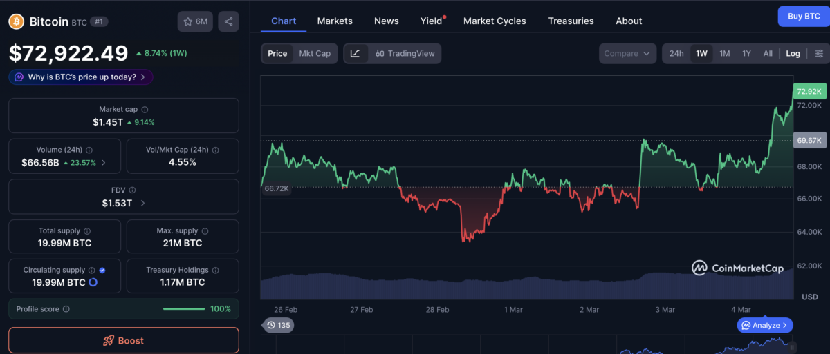
Task: Click Market cap info icon
Action: [x=145, y=109]
